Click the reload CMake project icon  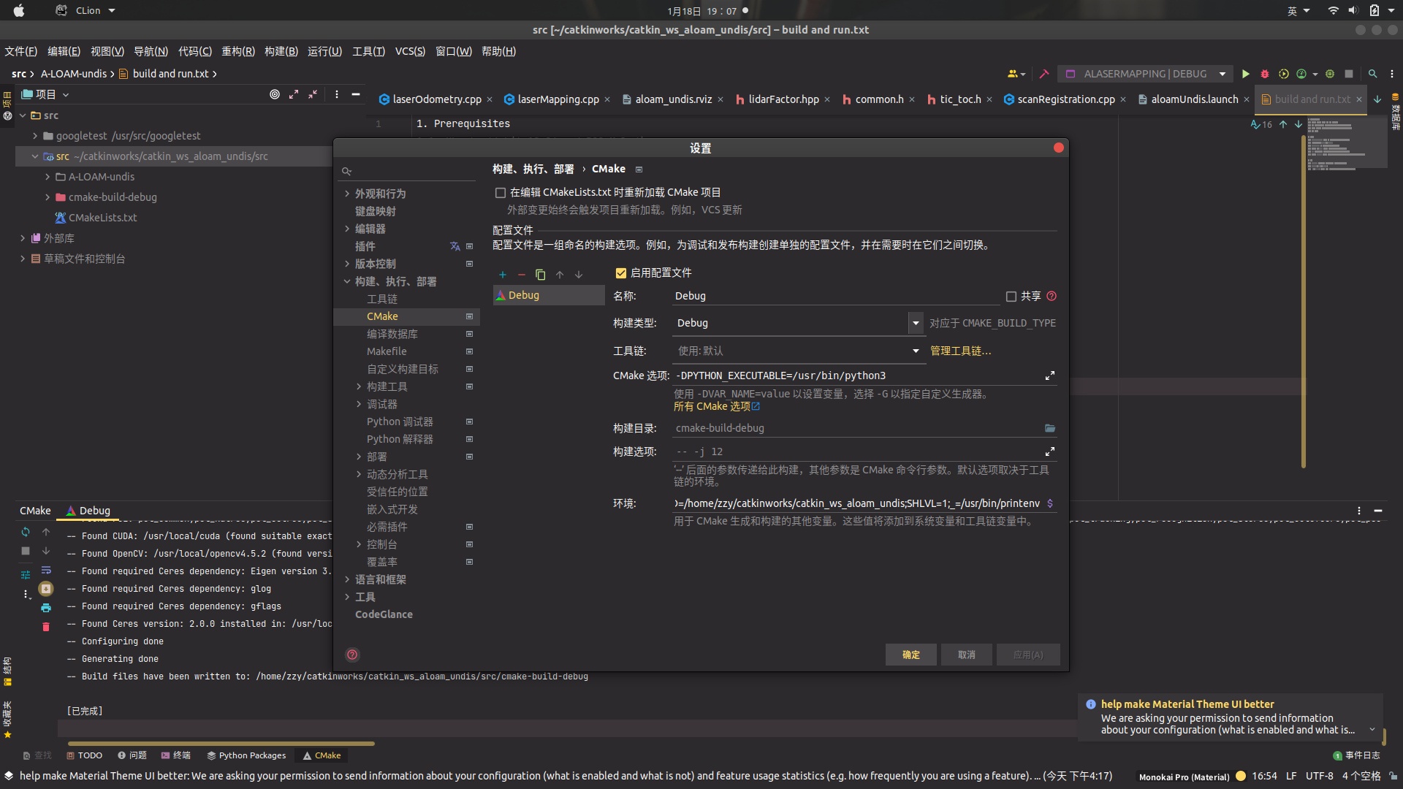(x=26, y=532)
